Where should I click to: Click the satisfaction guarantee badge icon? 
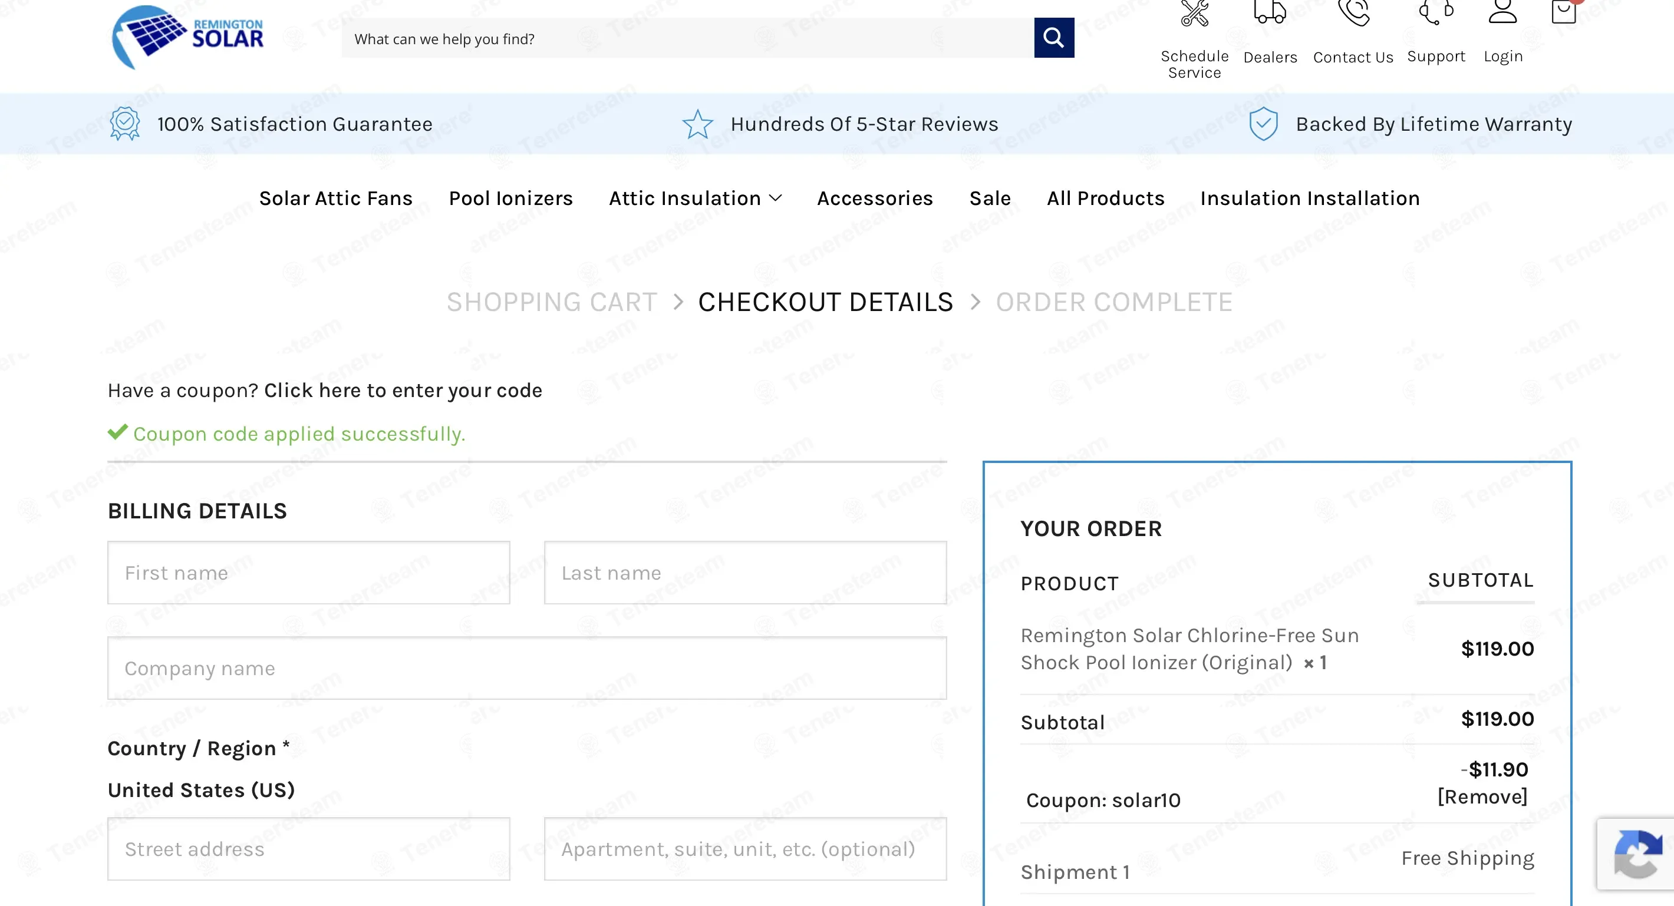125,123
